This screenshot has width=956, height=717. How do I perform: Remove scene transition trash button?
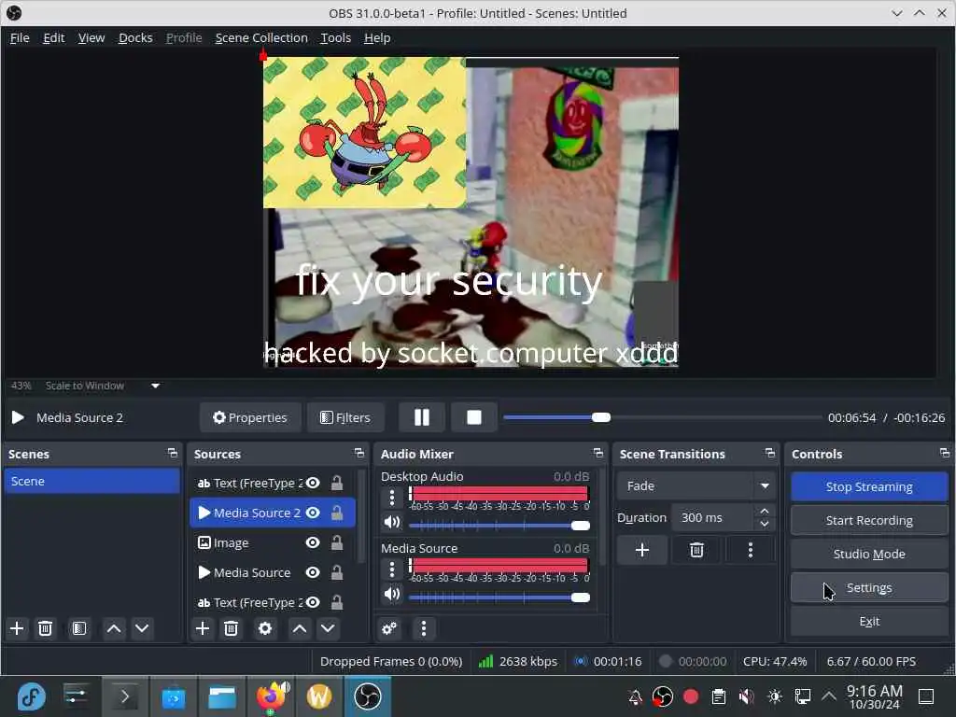point(696,550)
